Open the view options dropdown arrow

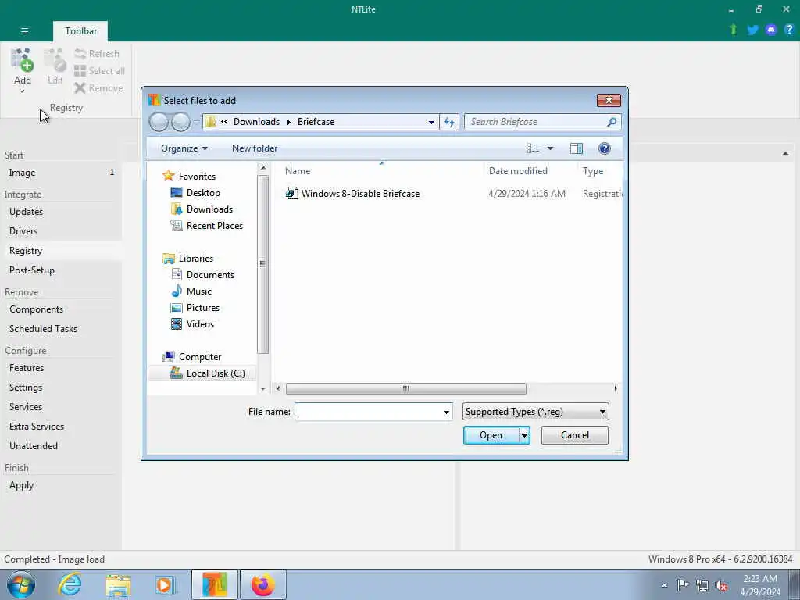550,148
